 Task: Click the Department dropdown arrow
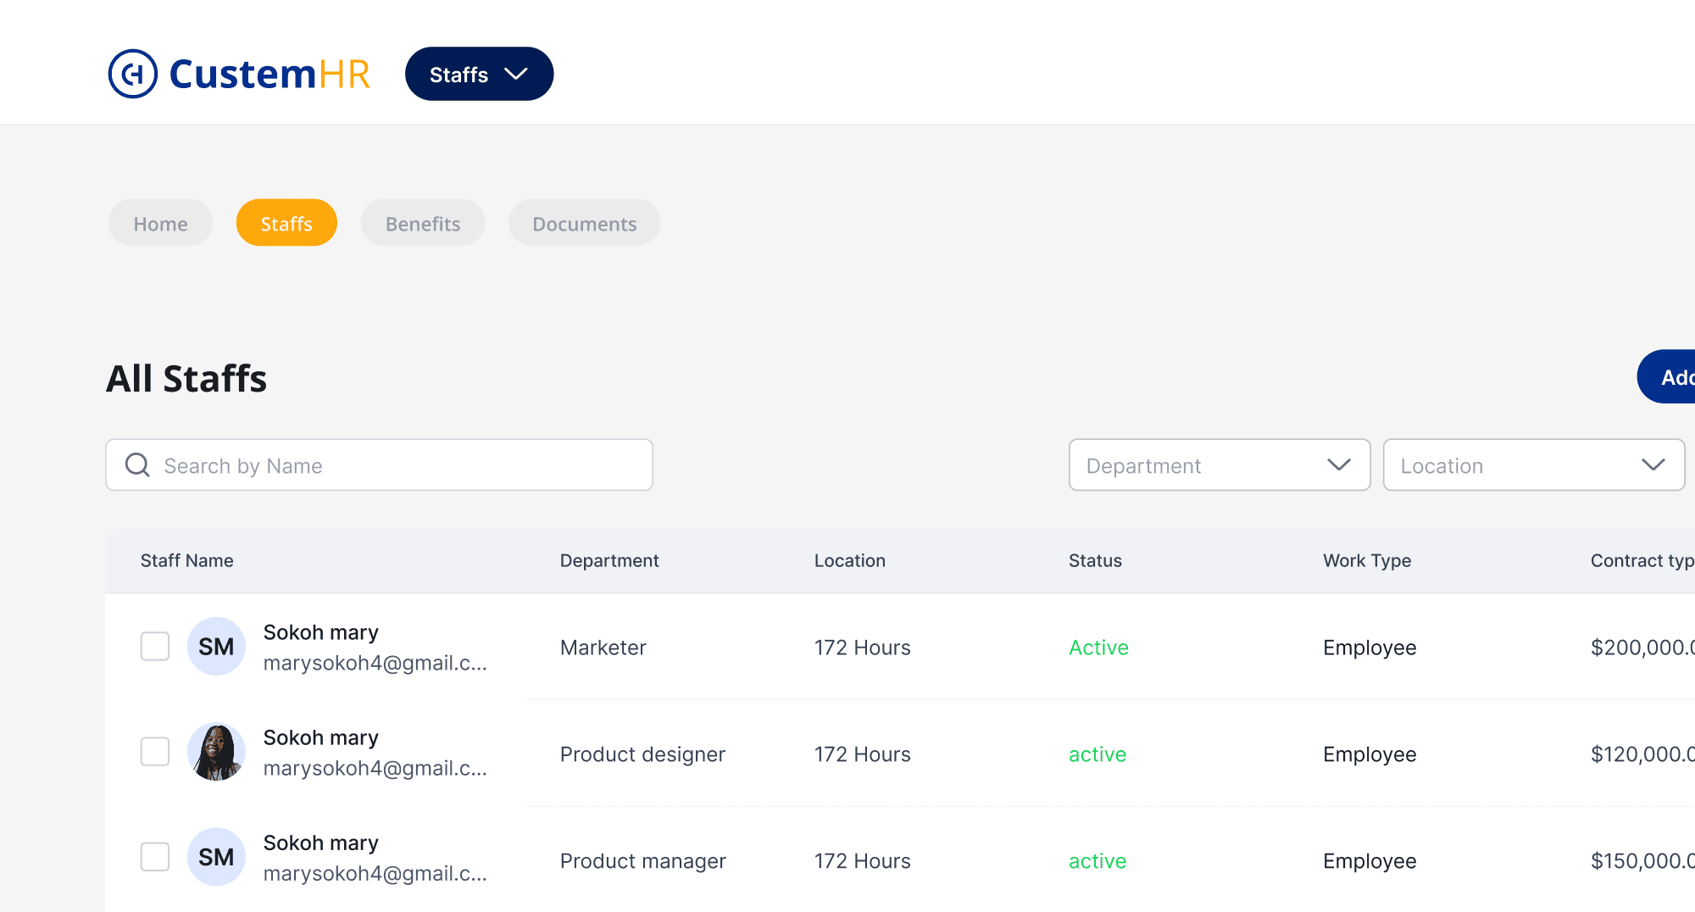[1340, 464]
